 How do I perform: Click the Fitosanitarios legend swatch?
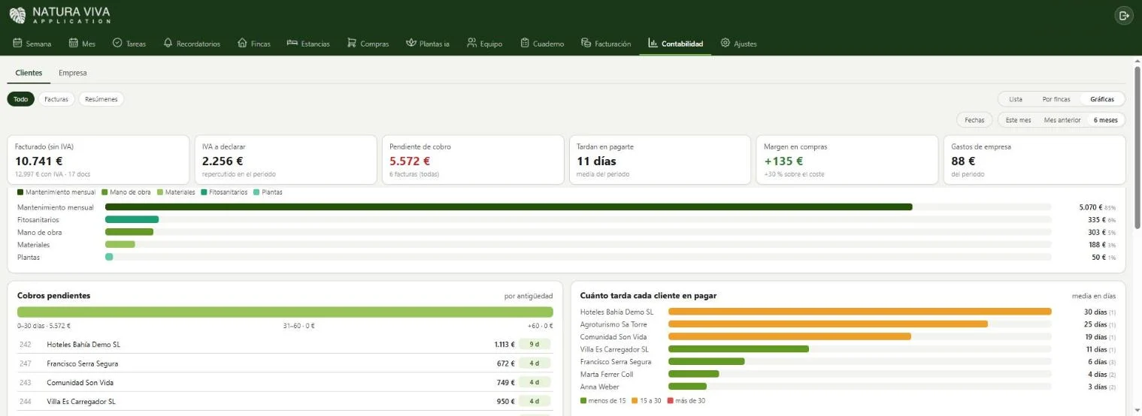(x=204, y=192)
